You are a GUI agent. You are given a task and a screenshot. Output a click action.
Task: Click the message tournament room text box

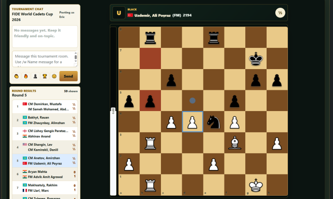(43, 59)
